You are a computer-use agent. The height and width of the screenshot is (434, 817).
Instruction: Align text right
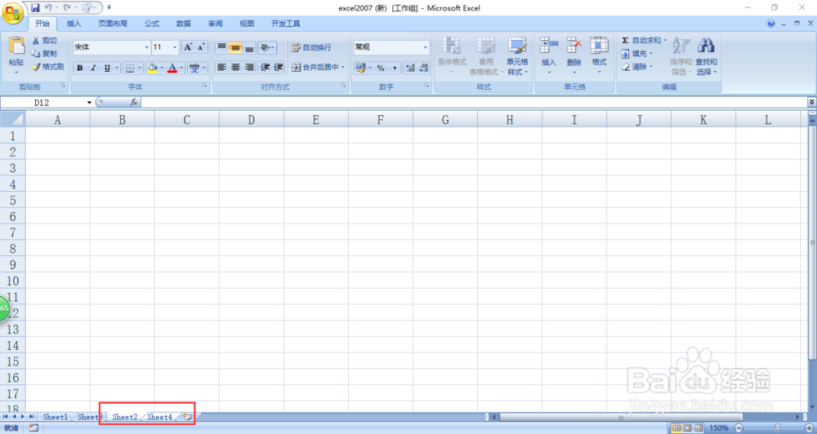tap(249, 67)
